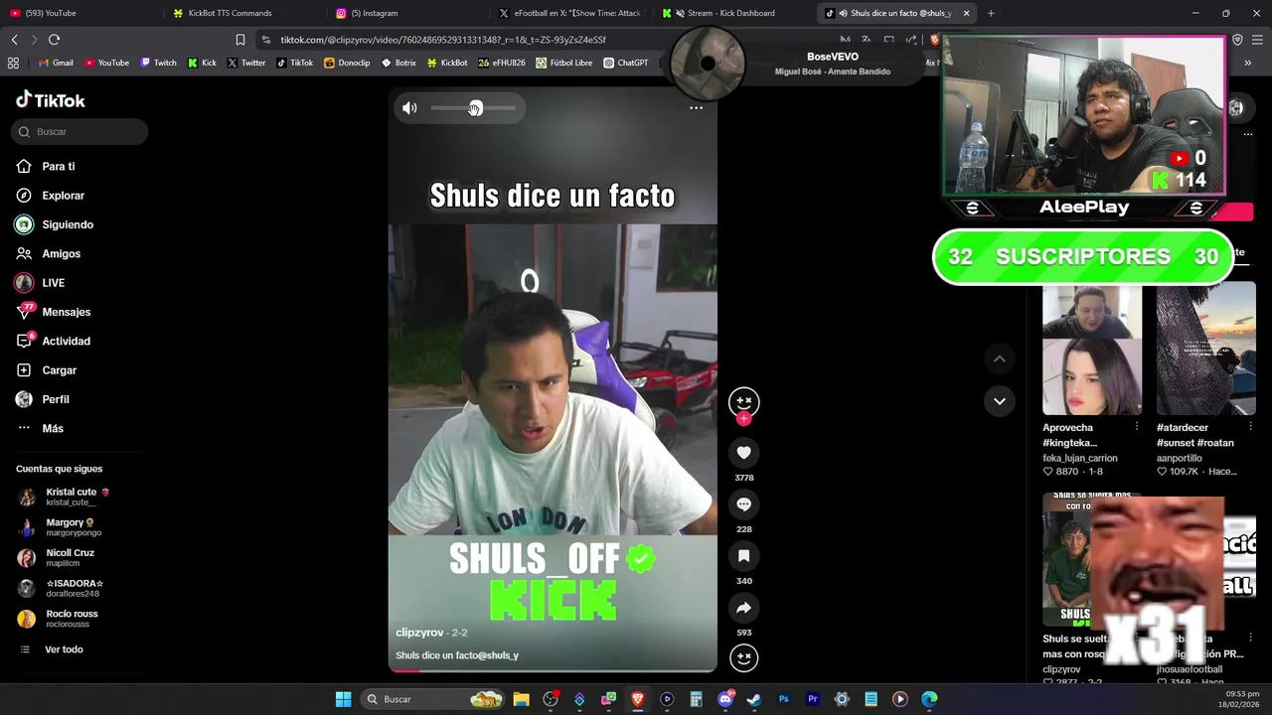Click the @shuls_y mention in caption

499,655
